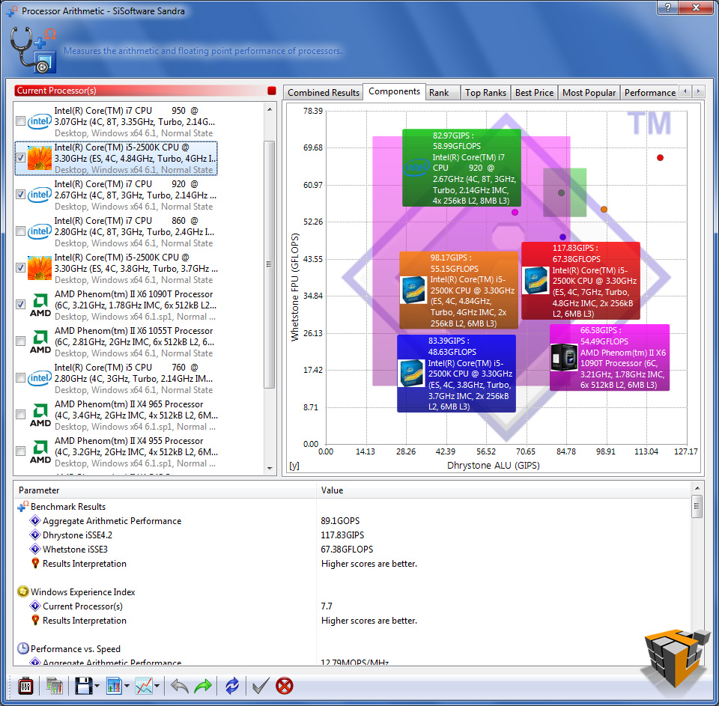Click the blue 83.39GIPS i5-2500K chart label
Image resolution: width=719 pixels, height=706 pixels.
pos(456,373)
